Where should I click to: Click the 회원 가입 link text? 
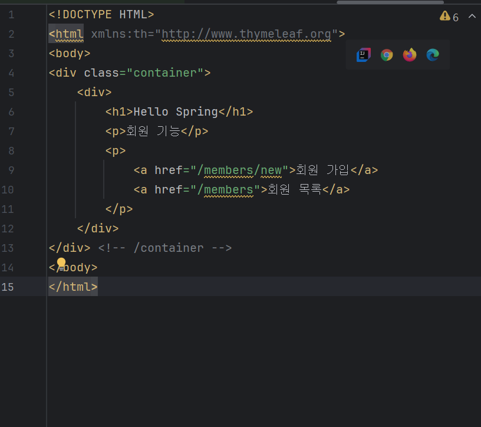pyautogui.click(x=322, y=170)
